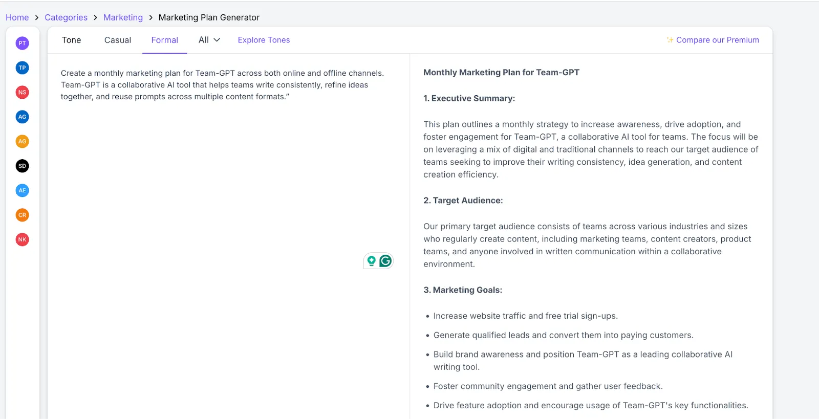
Task: Click the Marketing Plan Generator breadcrumb text
Action: point(209,17)
